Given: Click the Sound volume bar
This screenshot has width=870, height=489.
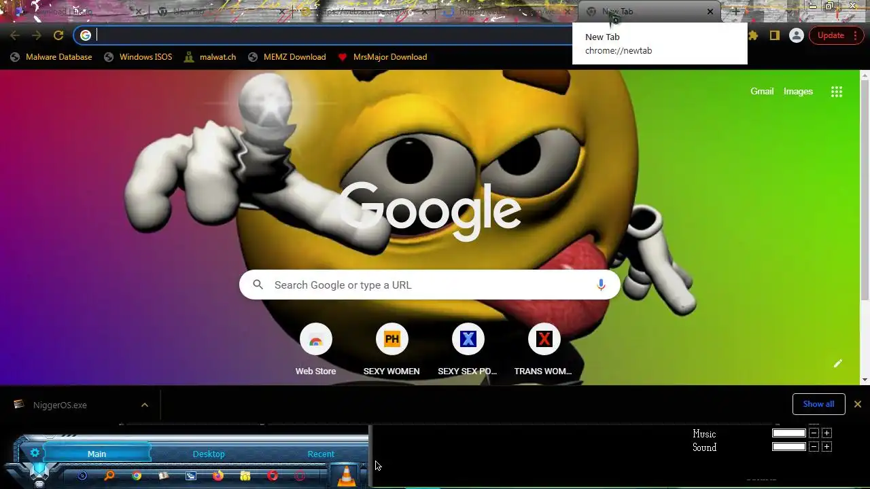Looking at the screenshot, I should point(789,447).
